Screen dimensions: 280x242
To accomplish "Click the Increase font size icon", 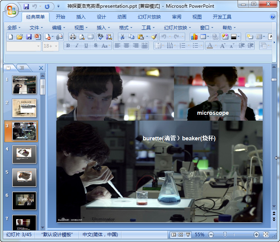I will (223, 46).
